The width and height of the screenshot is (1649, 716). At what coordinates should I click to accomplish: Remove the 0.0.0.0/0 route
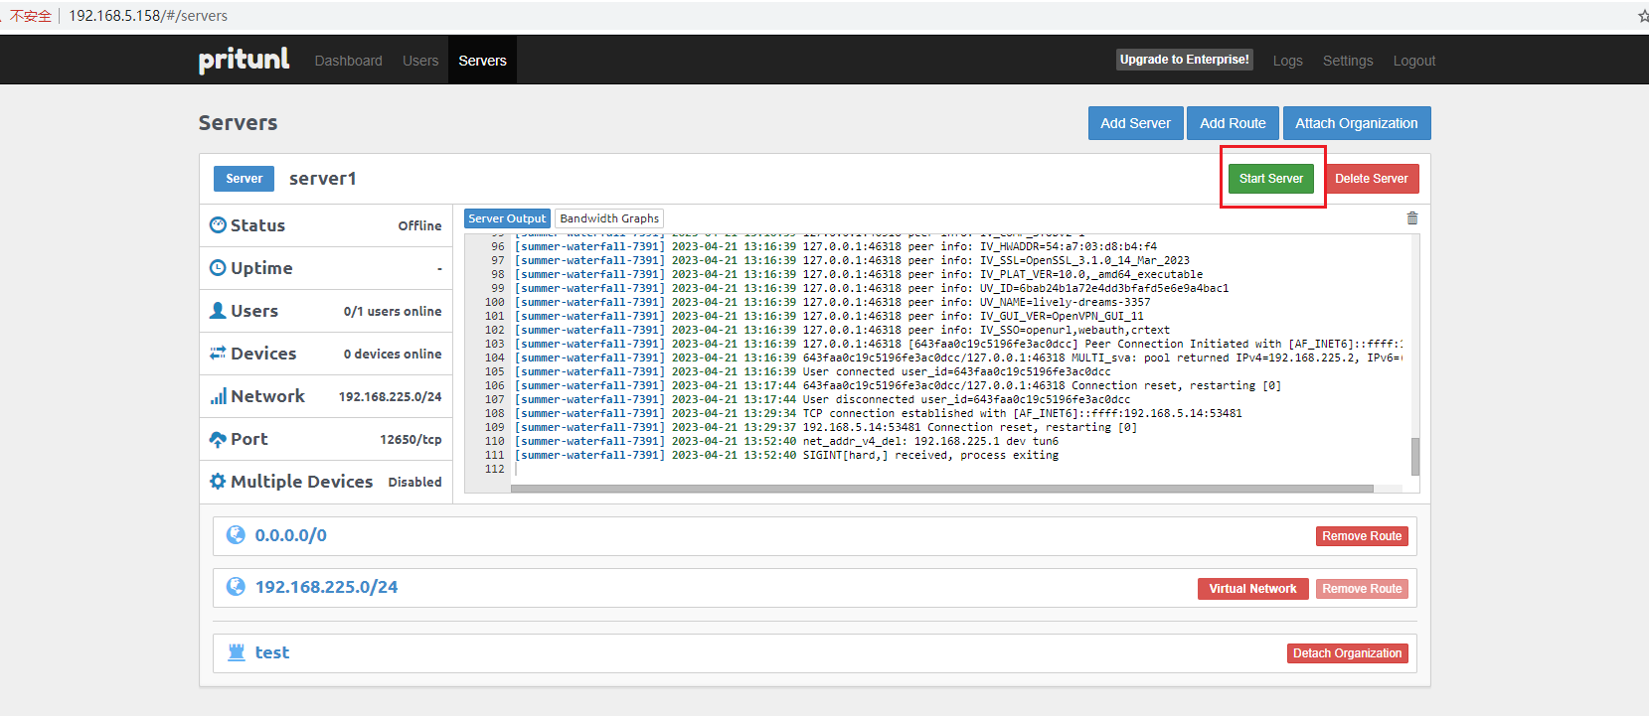tap(1362, 536)
